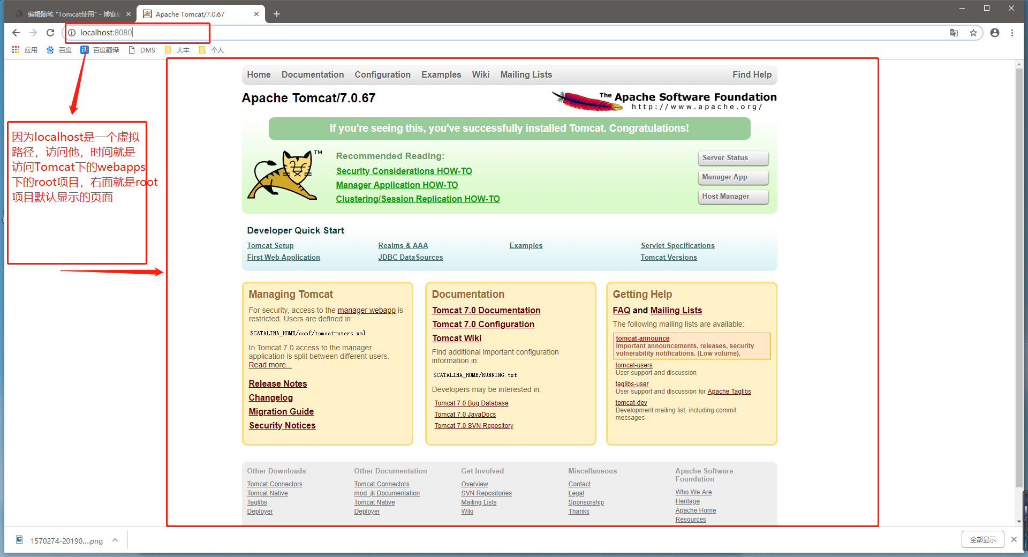Click the site info icon before localhost
Screen dimensions: 1028x557
coord(72,33)
